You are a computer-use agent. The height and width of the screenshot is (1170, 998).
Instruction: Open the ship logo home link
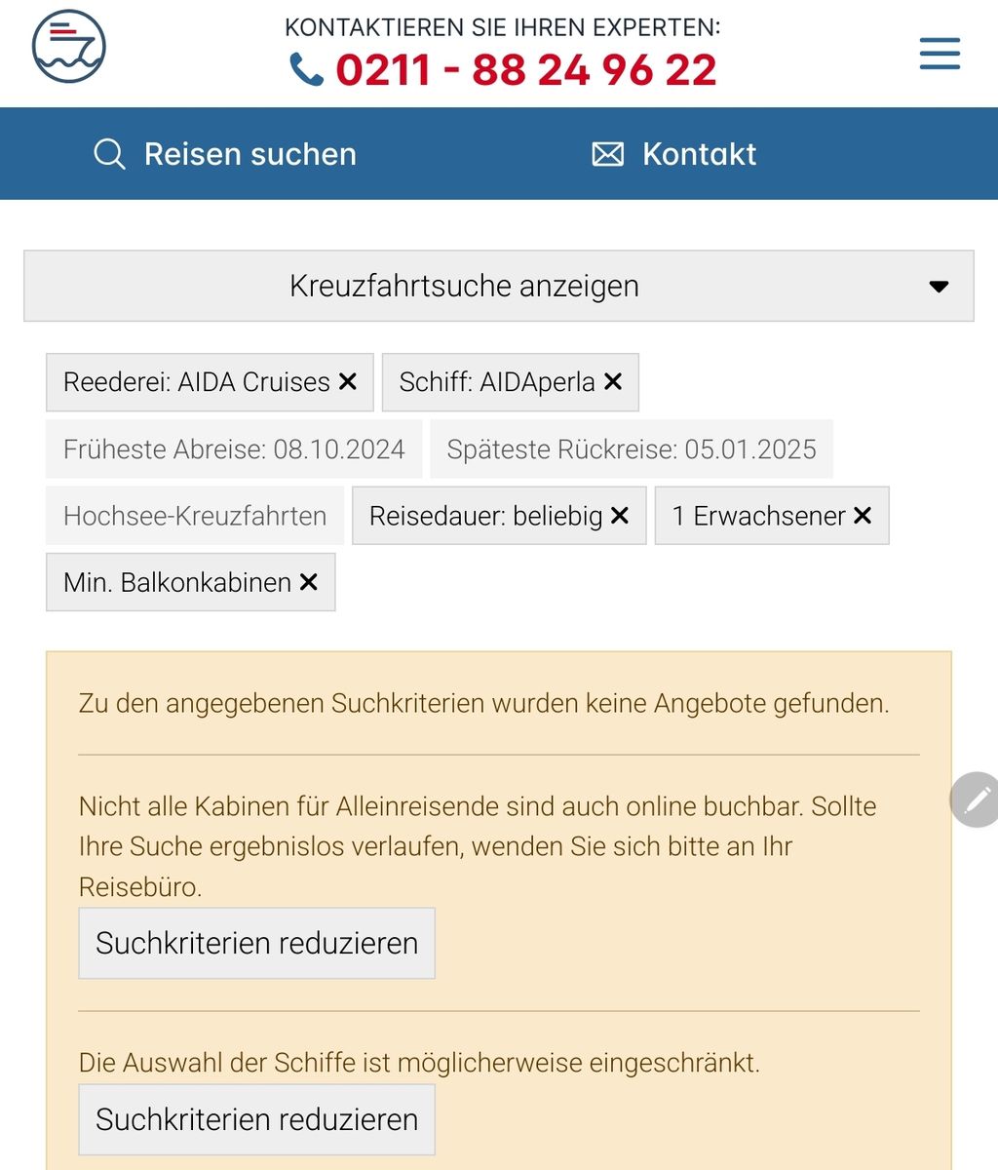[68, 46]
